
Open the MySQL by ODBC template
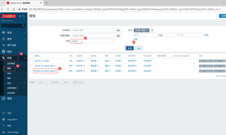tap(42, 61)
